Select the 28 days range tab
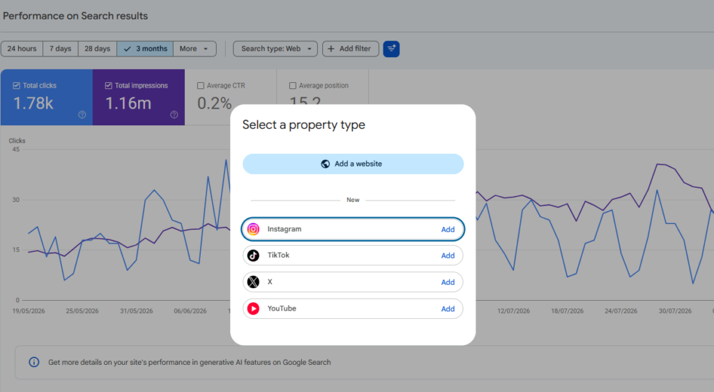714x392 pixels. click(x=98, y=49)
